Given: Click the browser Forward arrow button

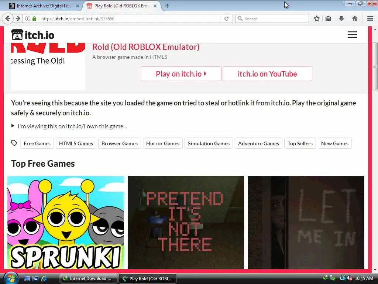Looking at the screenshot, I should (18, 18).
